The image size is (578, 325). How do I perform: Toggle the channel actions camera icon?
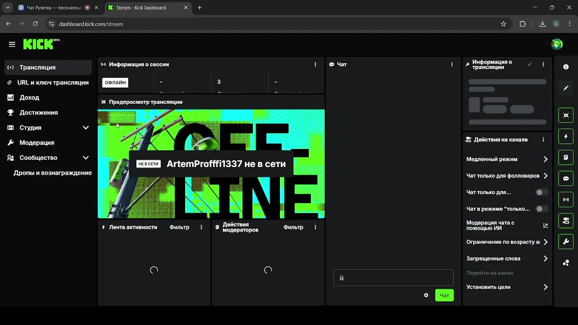click(x=566, y=221)
